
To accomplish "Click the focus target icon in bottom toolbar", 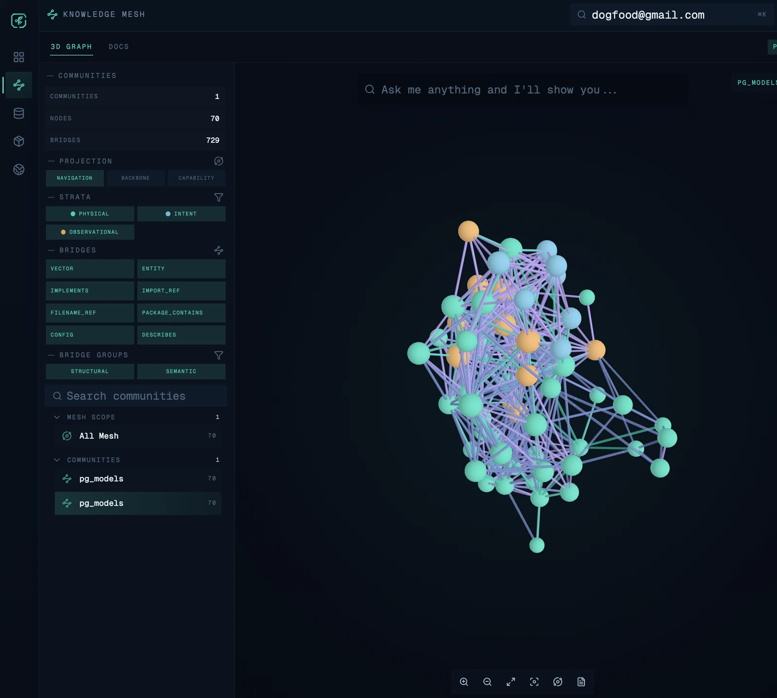I will [534, 682].
